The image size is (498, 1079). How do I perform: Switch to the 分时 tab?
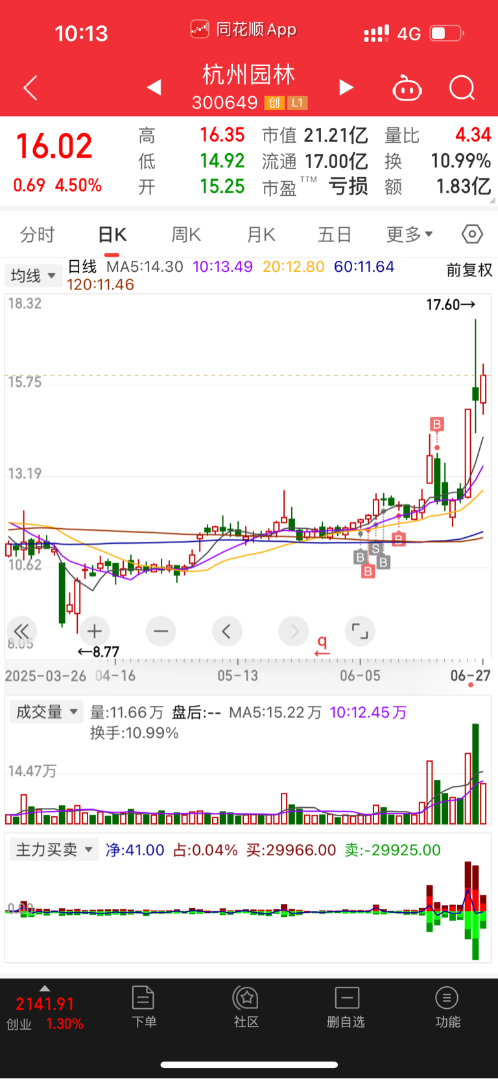[x=38, y=234]
